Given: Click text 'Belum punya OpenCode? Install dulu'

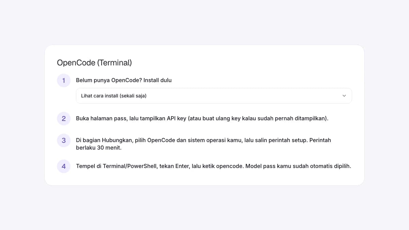Looking at the screenshot, I should tap(124, 80).
